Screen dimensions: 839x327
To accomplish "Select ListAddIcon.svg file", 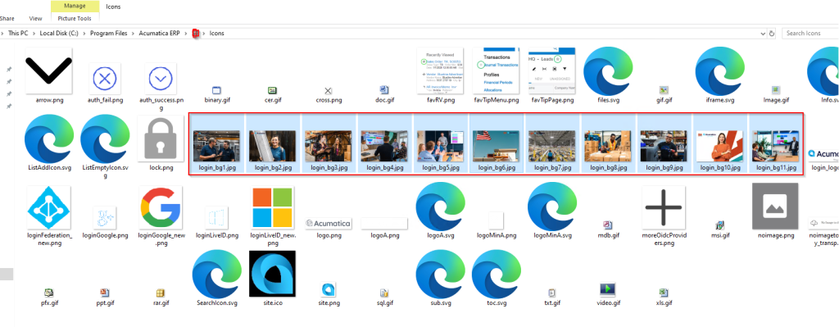I will coord(49,139).
